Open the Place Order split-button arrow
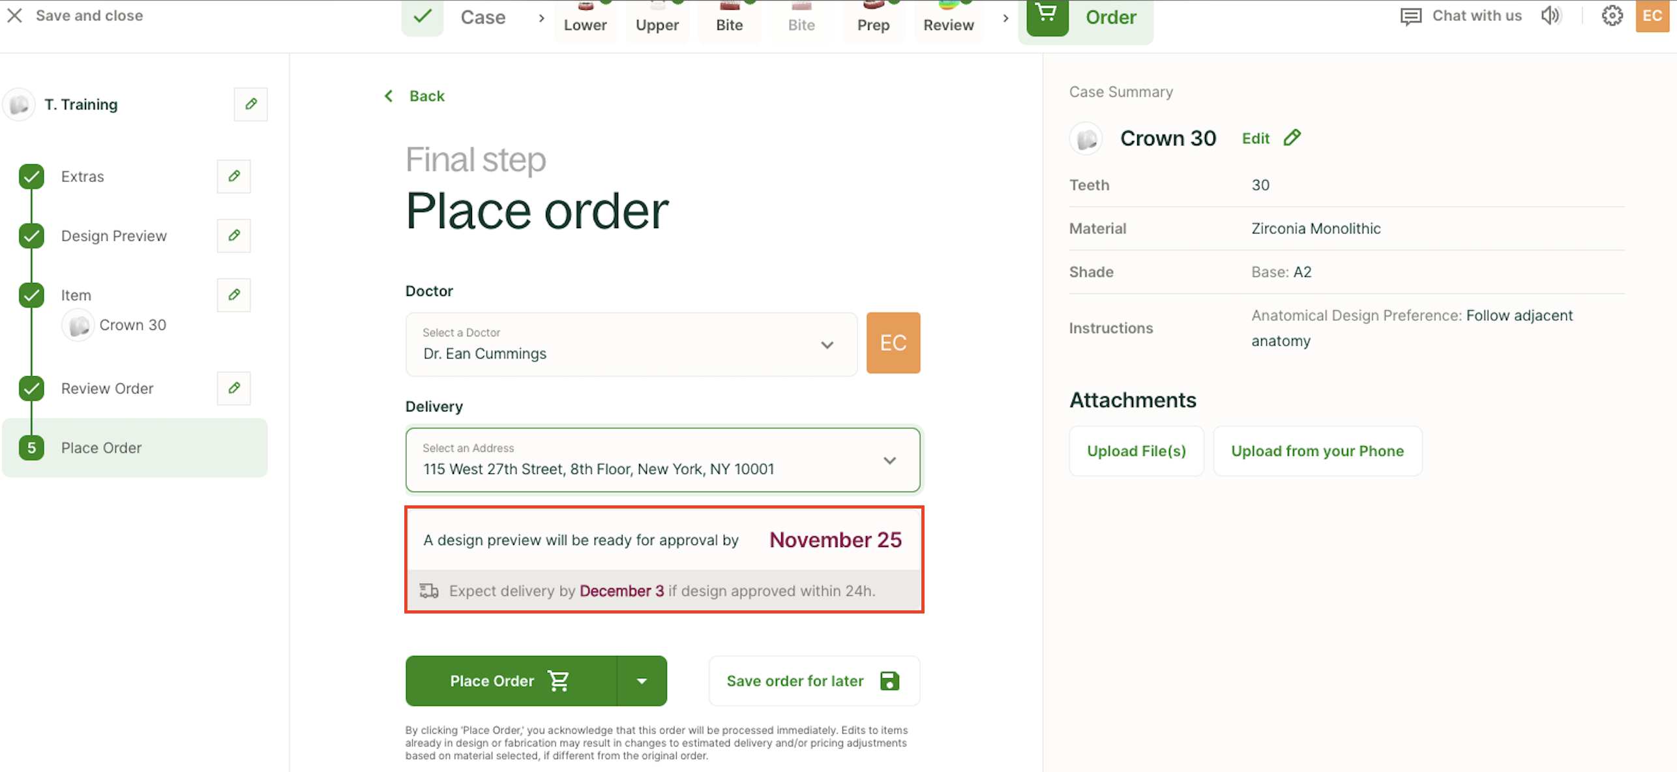The image size is (1677, 772). pos(642,681)
